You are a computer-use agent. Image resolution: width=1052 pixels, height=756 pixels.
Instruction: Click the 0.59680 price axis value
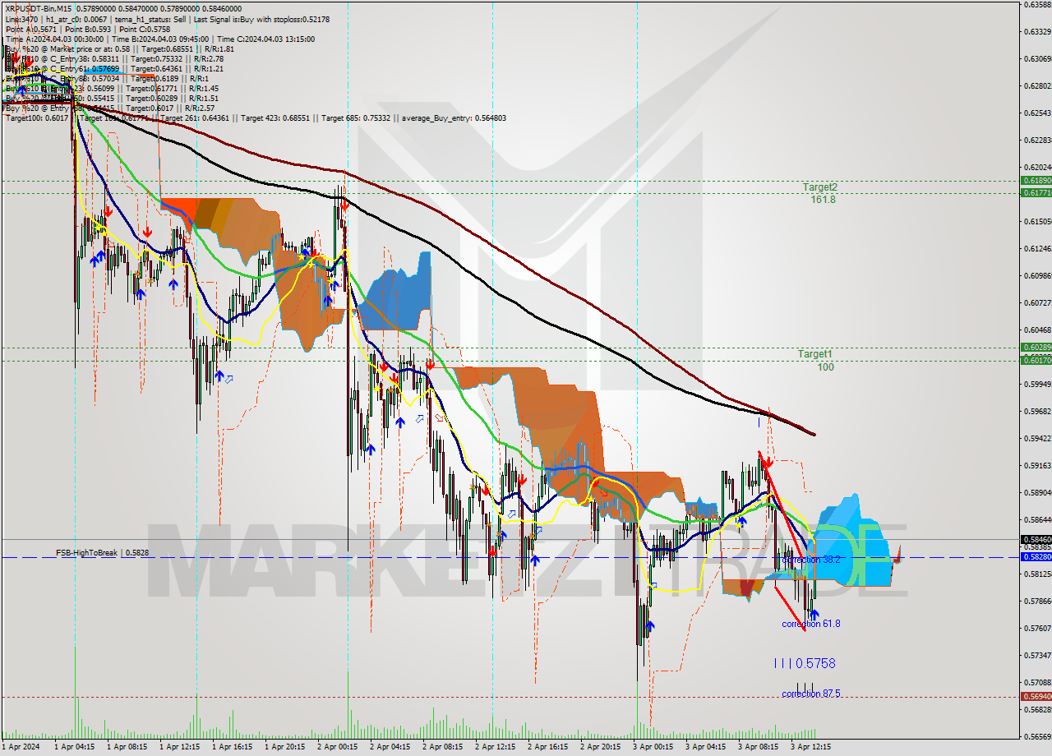tap(1037, 412)
